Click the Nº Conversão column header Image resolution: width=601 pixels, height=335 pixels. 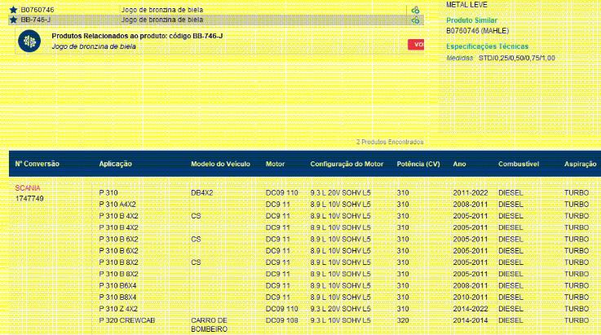38,164
